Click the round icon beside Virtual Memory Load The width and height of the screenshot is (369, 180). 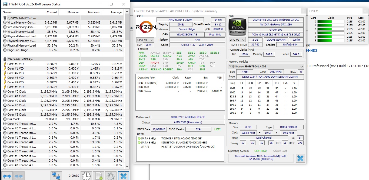click(5, 32)
